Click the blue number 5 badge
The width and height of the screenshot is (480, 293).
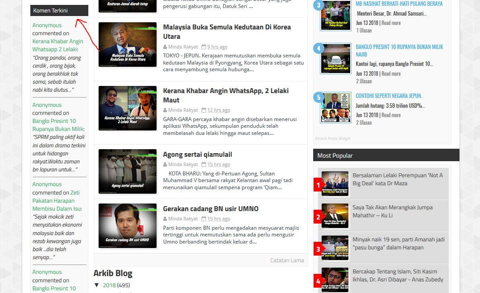tap(319, 97)
